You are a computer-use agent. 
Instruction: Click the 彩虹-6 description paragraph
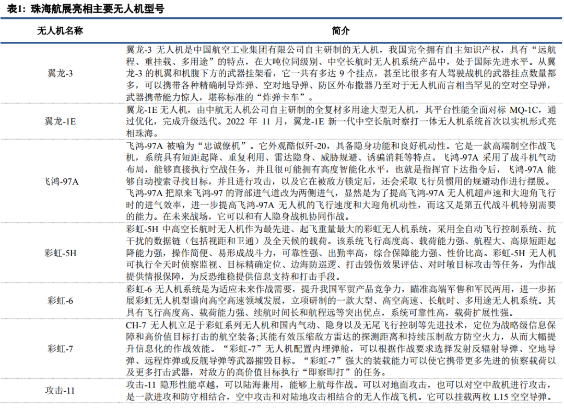(x=340, y=301)
